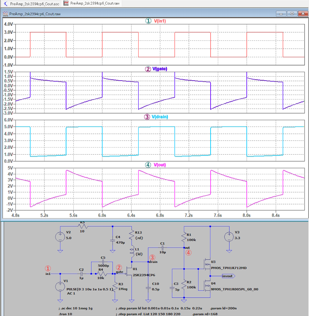Click the '470µ' value of C4
The height and width of the screenshot is (316, 309).
point(120,243)
